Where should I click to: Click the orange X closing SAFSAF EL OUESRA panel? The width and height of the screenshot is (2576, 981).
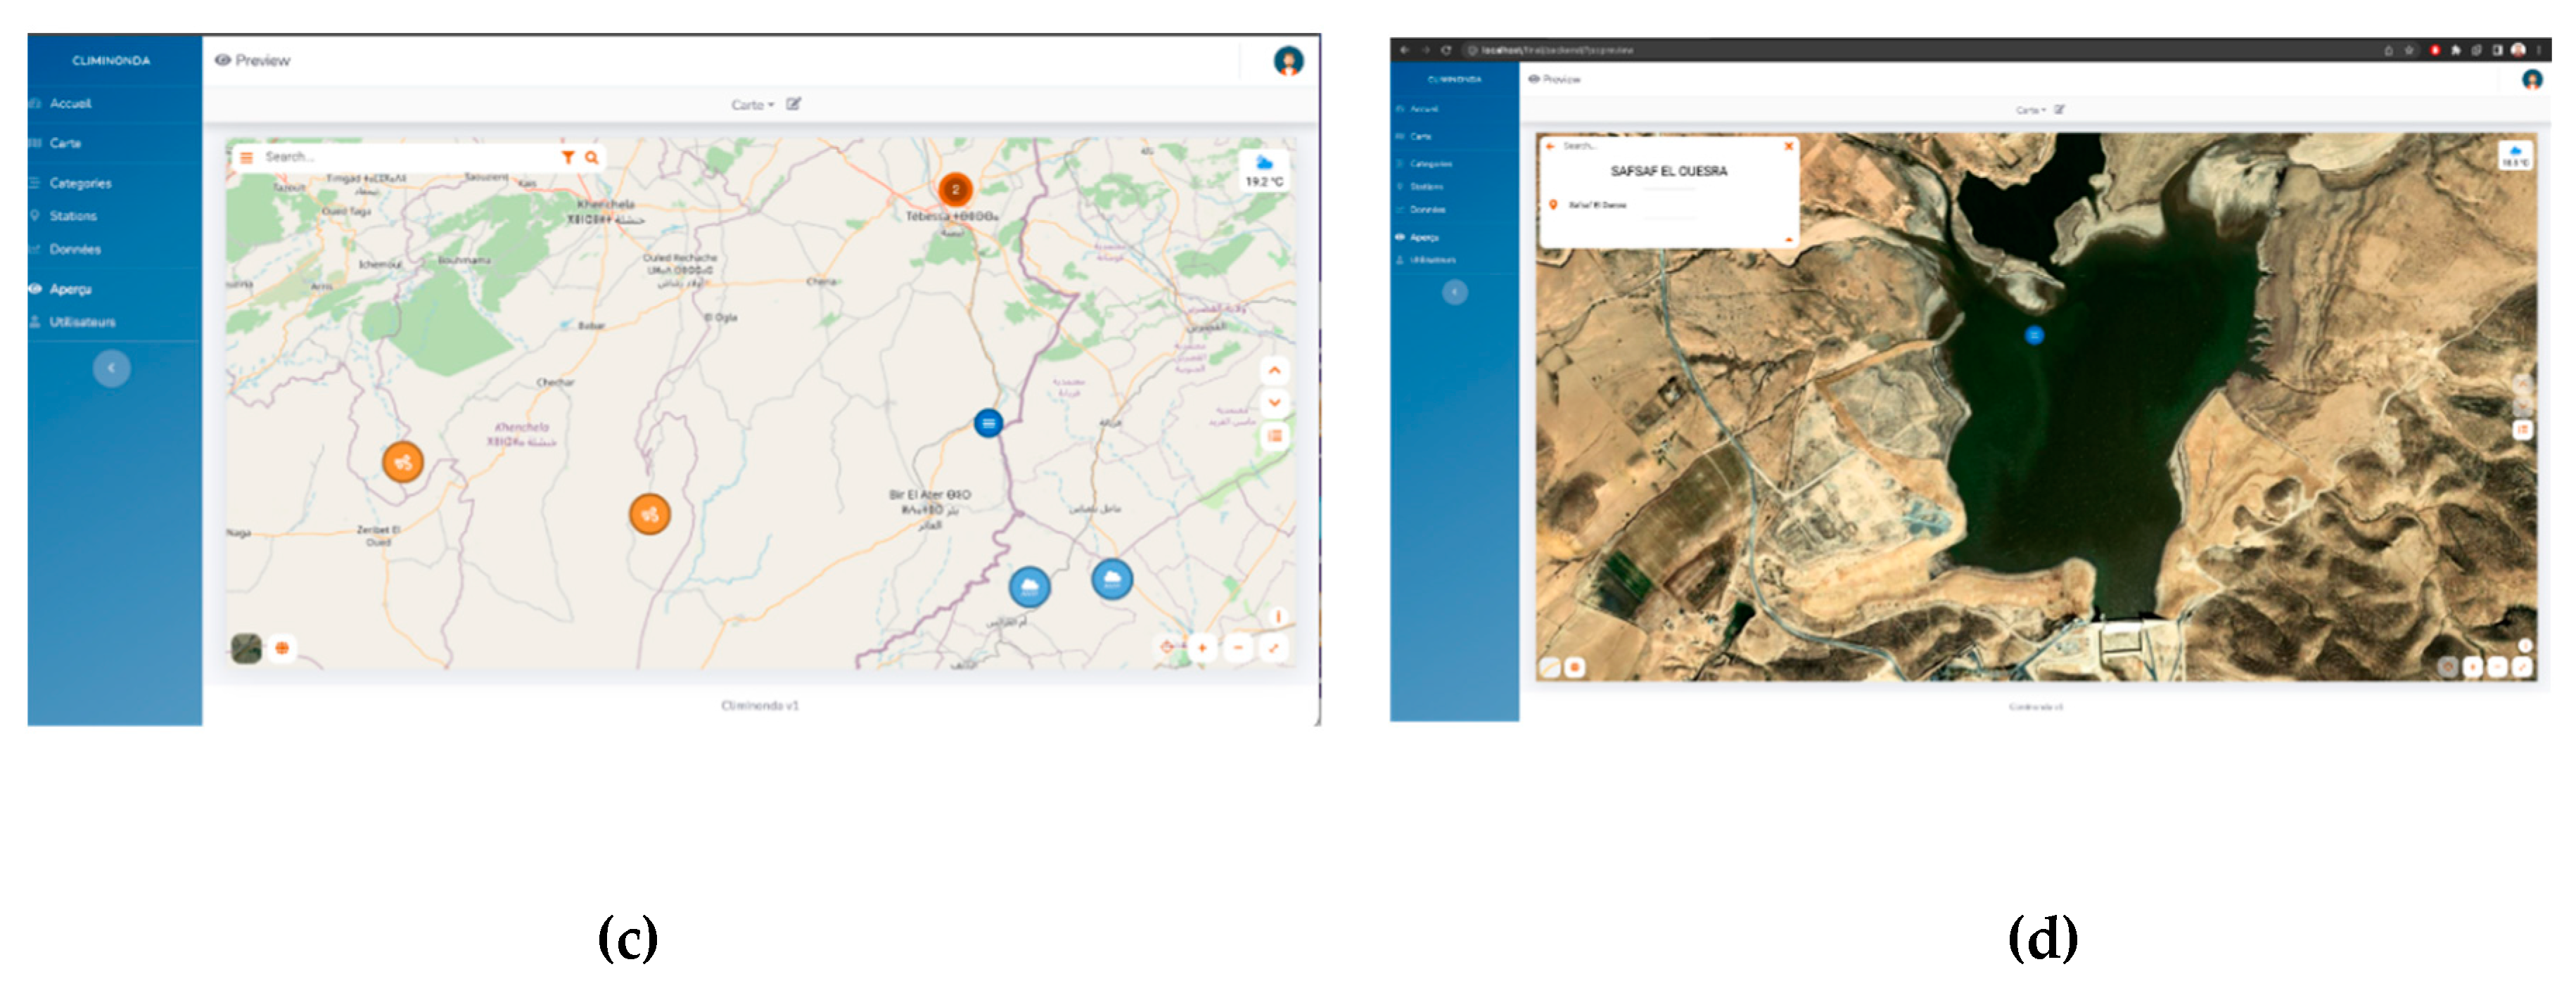[1789, 146]
